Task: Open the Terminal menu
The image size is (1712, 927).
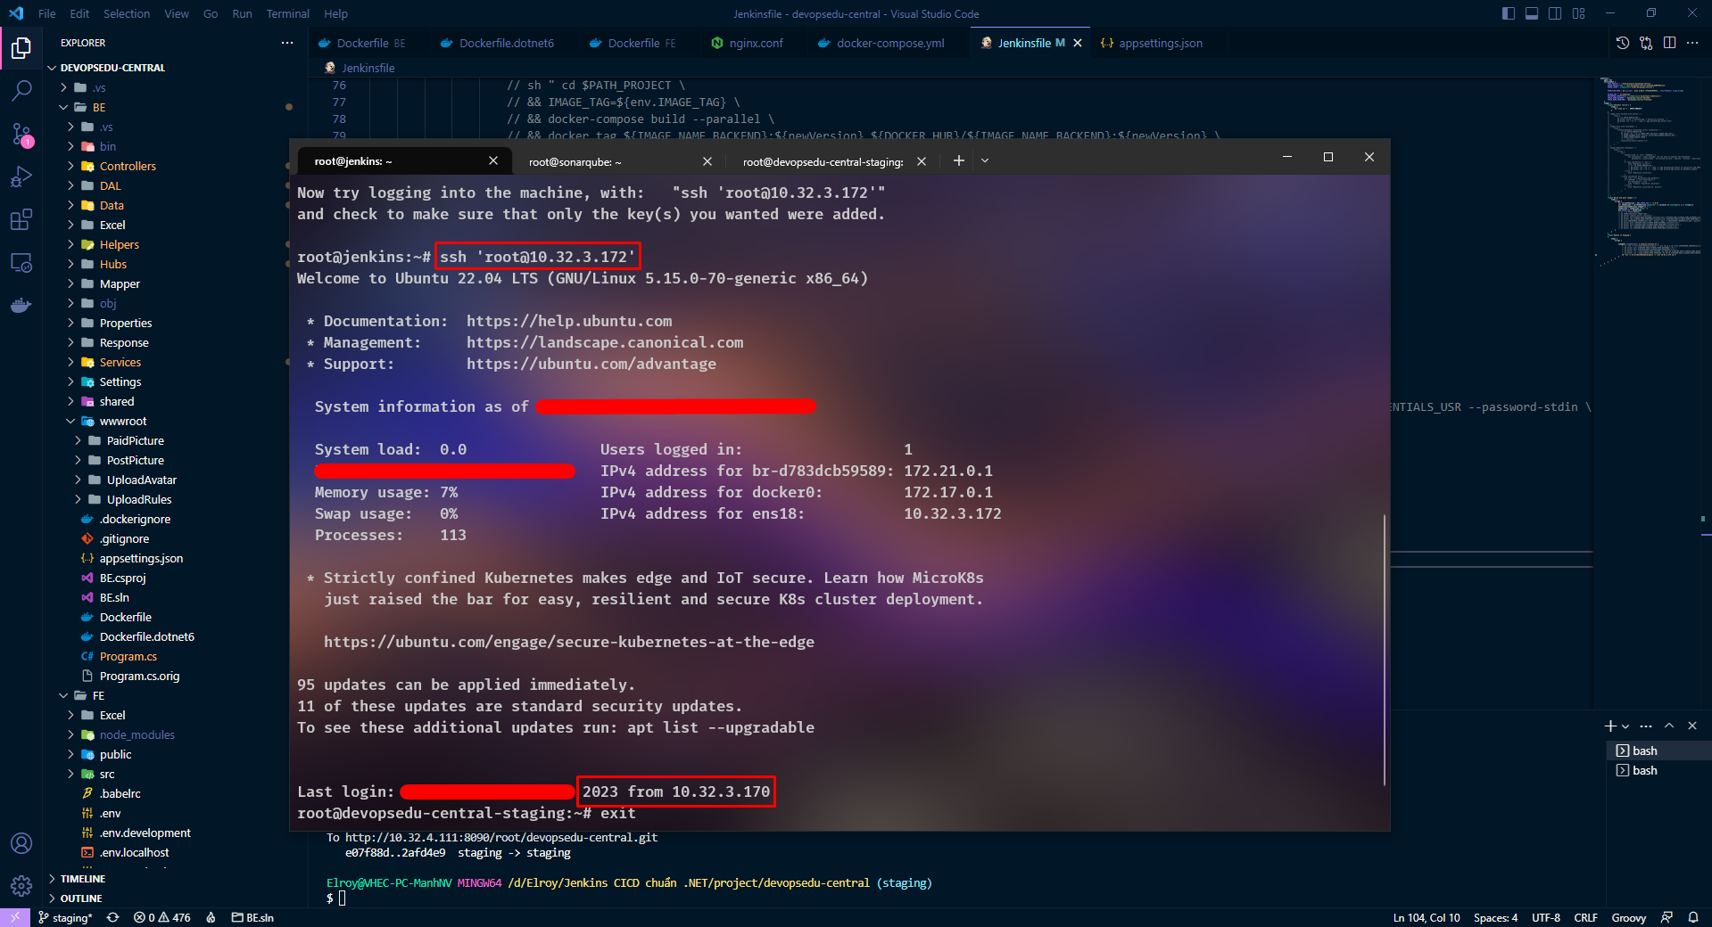Action: [x=287, y=13]
